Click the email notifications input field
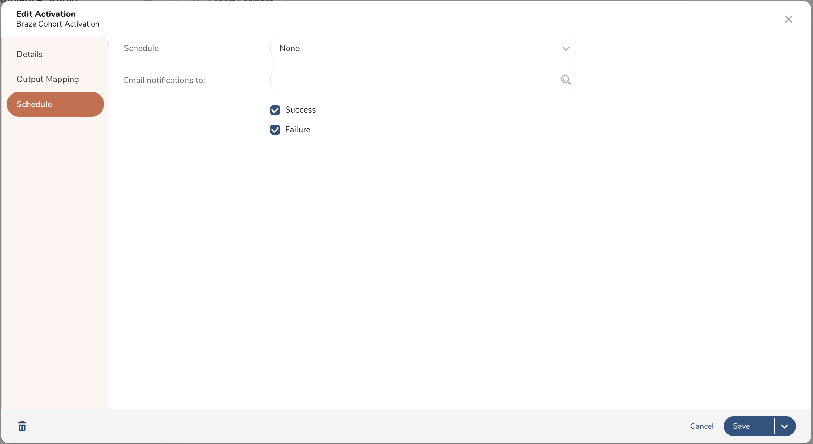The height and width of the screenshot is (444, 813). 408,80
